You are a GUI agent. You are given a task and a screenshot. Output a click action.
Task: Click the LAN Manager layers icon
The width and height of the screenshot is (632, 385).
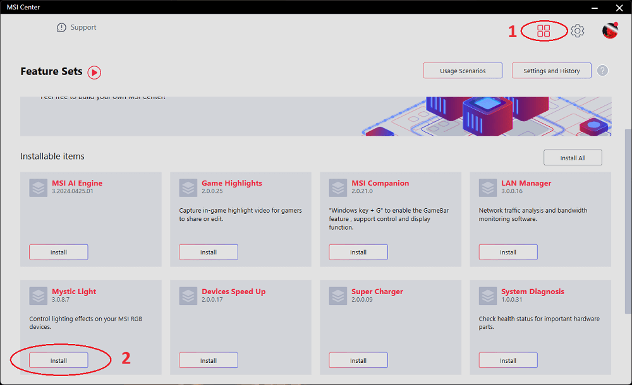pos(488,187)
